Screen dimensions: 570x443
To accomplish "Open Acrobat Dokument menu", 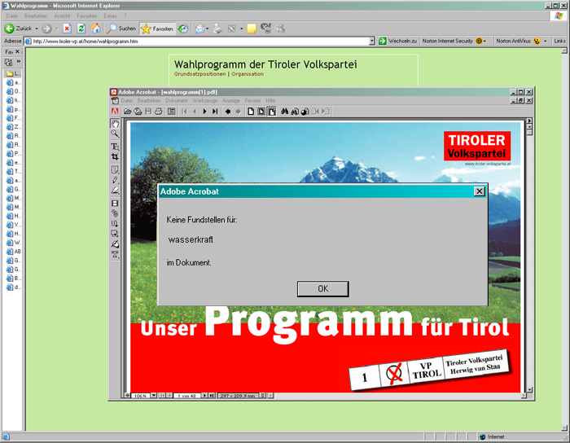I will click(177, 101).
